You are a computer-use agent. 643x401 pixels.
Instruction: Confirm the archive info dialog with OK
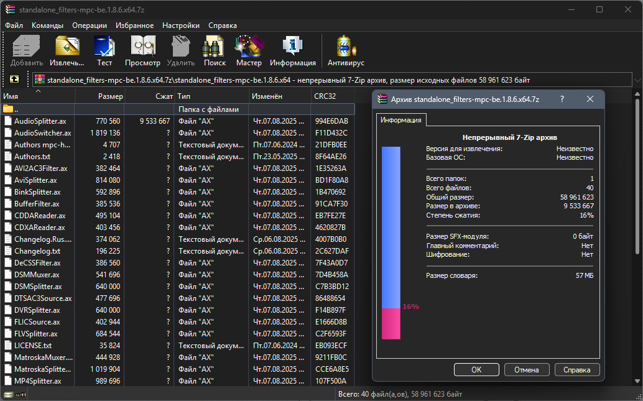pyautogui.click(x=476, y=369)
